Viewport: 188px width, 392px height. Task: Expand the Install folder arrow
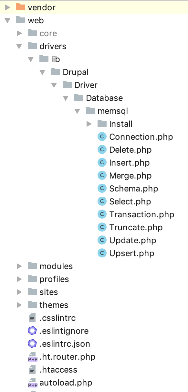(89, 124)
